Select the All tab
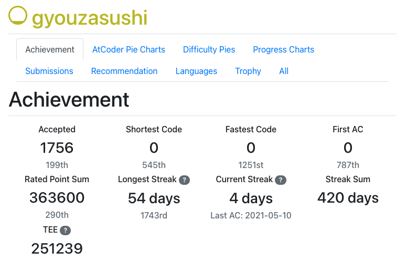Viewport: 406px width, 262px height. (284, 71)
